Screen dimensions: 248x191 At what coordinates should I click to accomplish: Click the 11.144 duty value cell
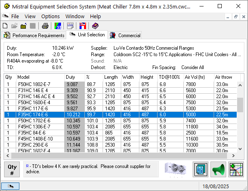pyautogui.click(x=74, y=145)
